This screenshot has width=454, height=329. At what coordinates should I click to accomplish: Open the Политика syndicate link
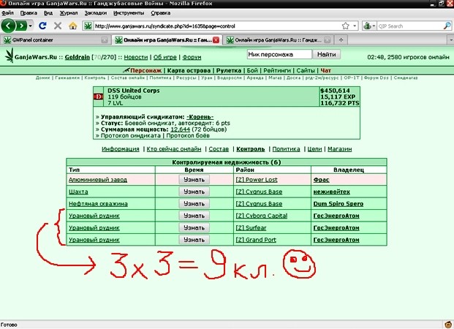[286, 149]
